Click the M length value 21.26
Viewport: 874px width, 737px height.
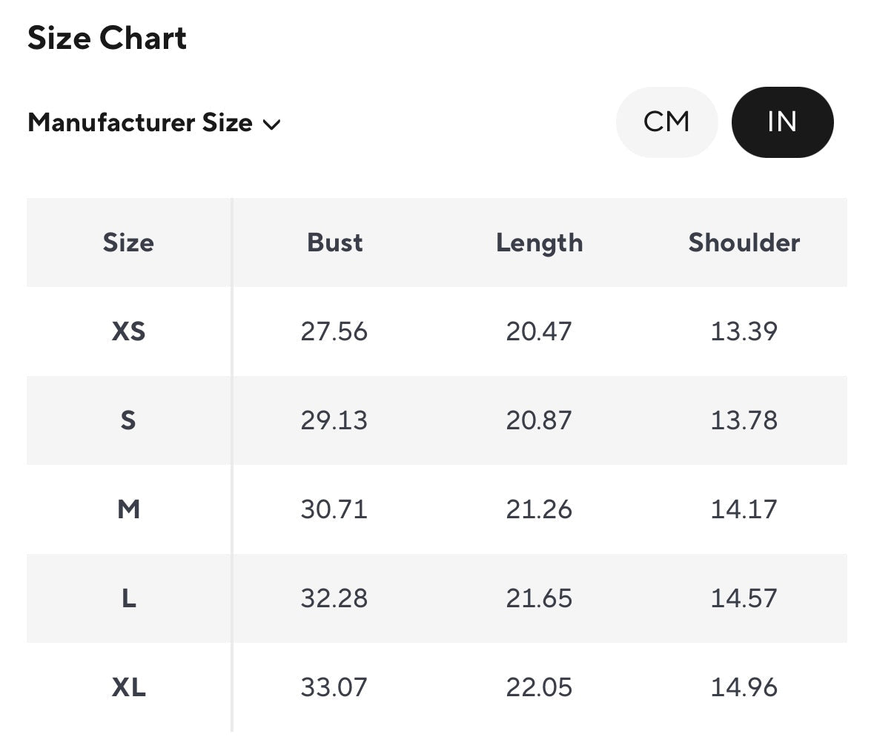click(539, 509)
